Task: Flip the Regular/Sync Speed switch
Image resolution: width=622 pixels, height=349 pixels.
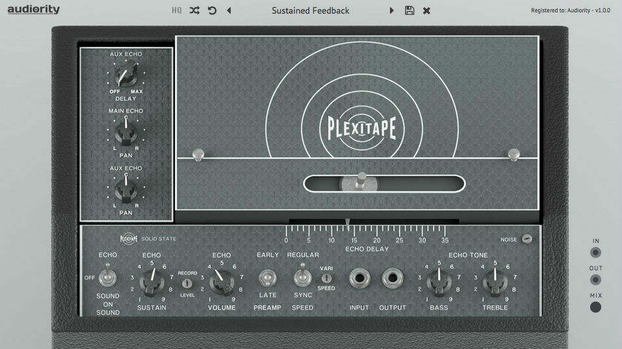Action: [303, 276]
